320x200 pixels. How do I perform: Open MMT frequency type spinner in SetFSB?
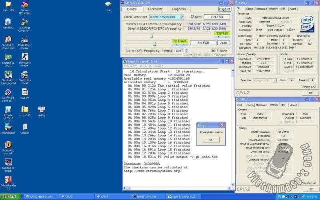click(186, 51)
